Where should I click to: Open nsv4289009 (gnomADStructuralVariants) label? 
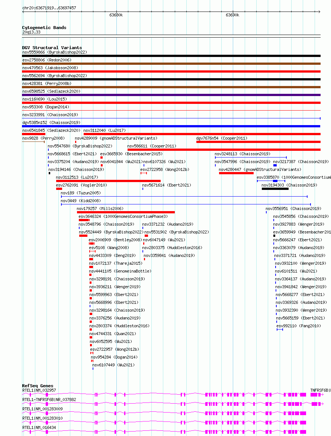116,138
